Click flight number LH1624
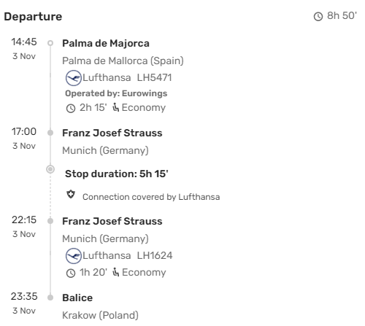This screenshot has width=365, height=326. (x=155, y=255)
